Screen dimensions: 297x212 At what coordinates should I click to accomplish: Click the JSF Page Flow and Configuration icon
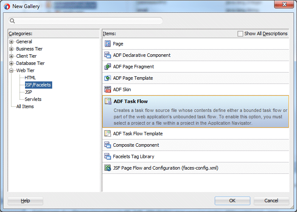click(x=108, y=168)
